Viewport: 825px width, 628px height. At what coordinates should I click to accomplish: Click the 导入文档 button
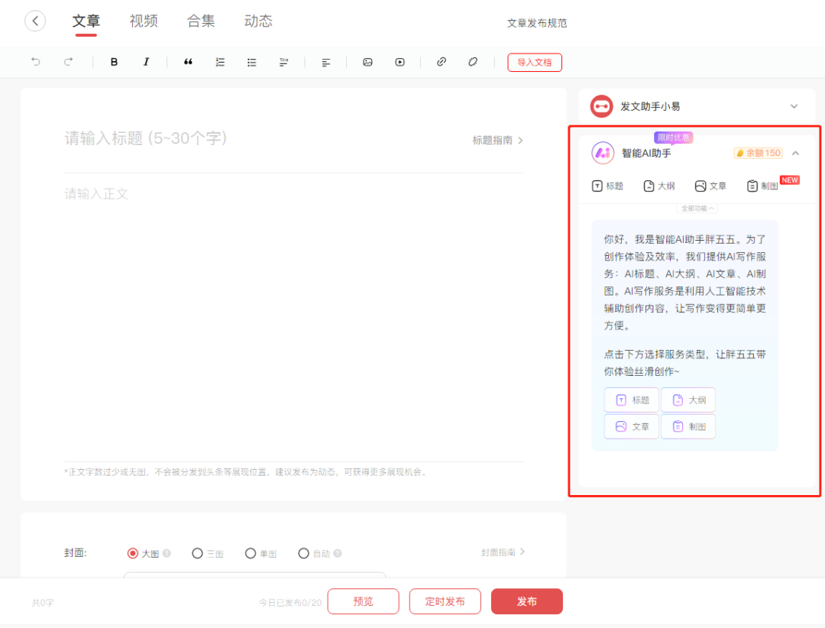pyautogui.click(x=534, y=63)
